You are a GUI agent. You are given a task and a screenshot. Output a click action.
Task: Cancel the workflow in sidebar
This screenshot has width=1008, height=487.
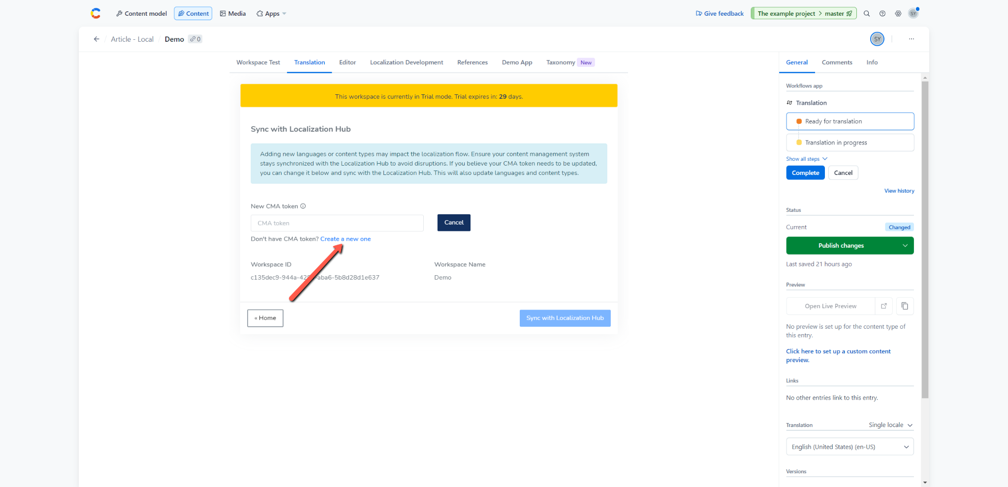[843, 173]
